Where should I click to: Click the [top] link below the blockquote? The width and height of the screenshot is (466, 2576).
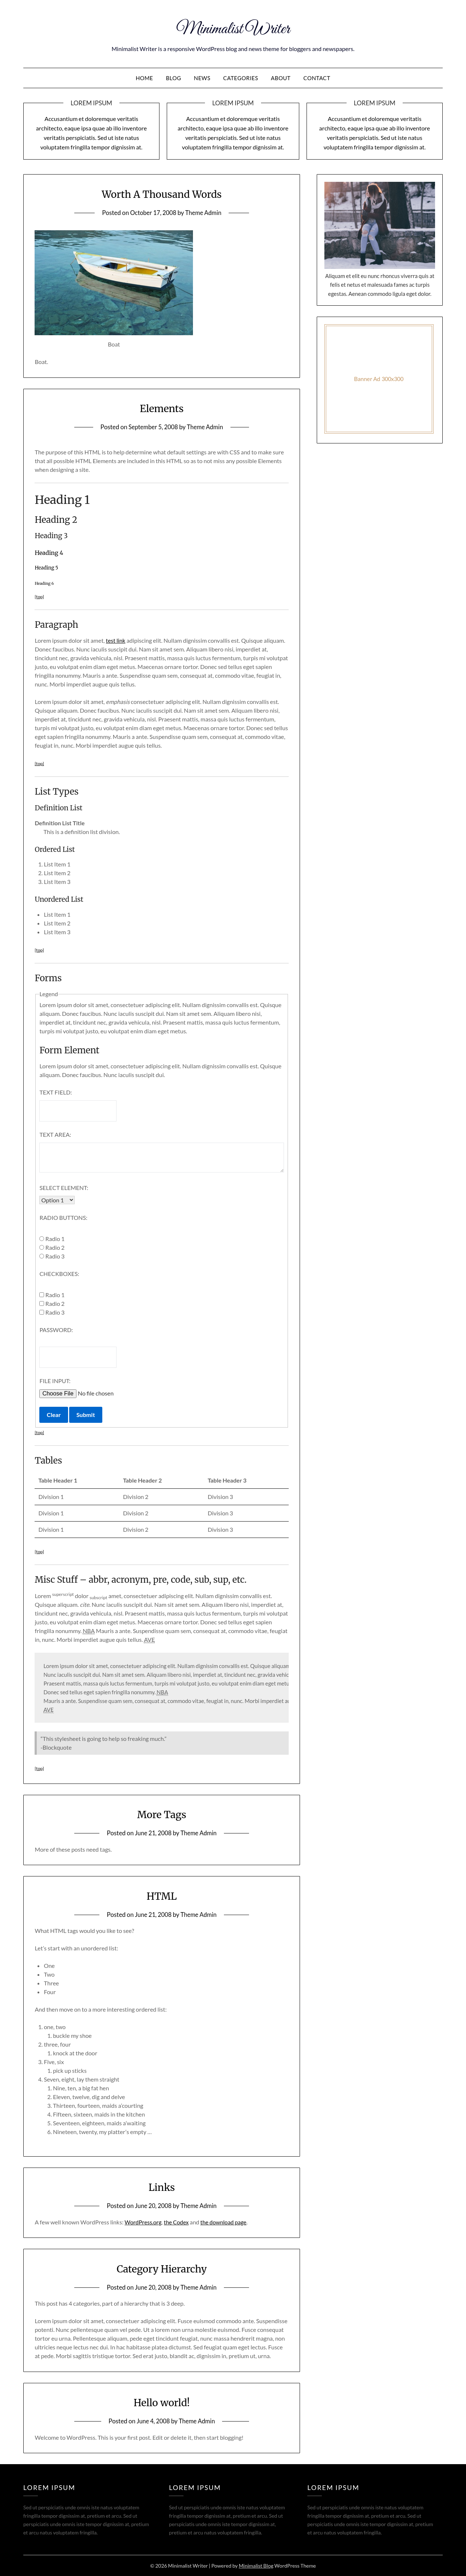[39, 1769]
